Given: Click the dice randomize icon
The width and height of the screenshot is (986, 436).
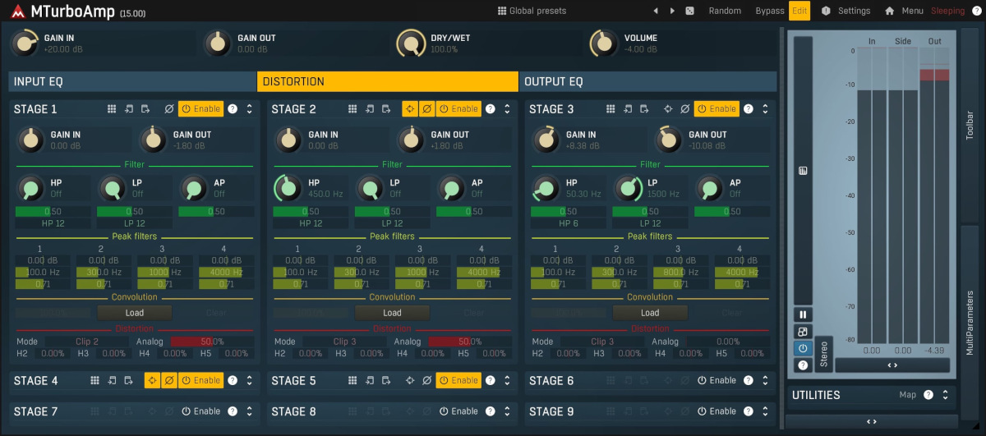Looking at the screenshot, I should 689,11.
